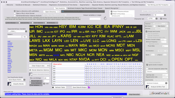Select observation row 307

tap(97, 75)
